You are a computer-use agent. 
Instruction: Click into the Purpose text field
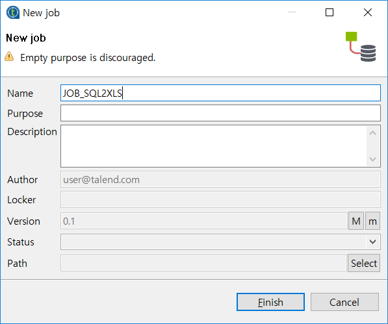tap(220, 113)
